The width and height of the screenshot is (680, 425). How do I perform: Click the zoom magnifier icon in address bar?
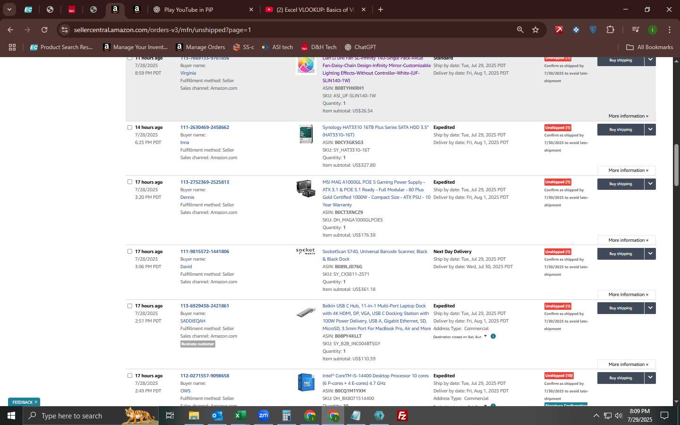point(520,30)
